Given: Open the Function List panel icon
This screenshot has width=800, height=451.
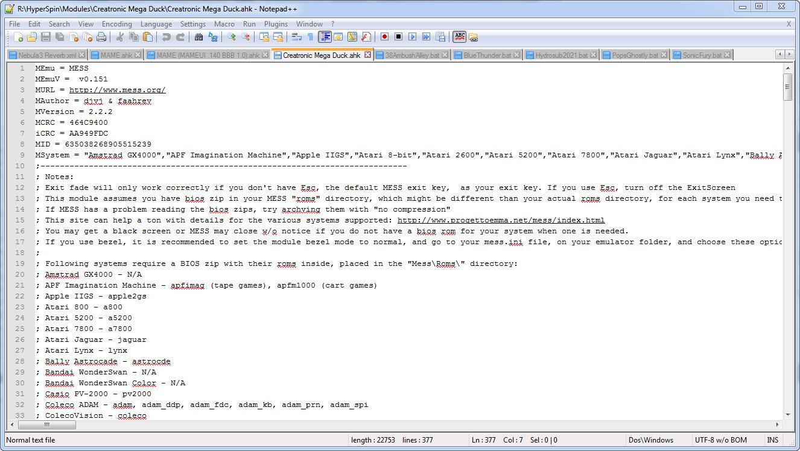Looking at the screenshot, I should [366, 37].
